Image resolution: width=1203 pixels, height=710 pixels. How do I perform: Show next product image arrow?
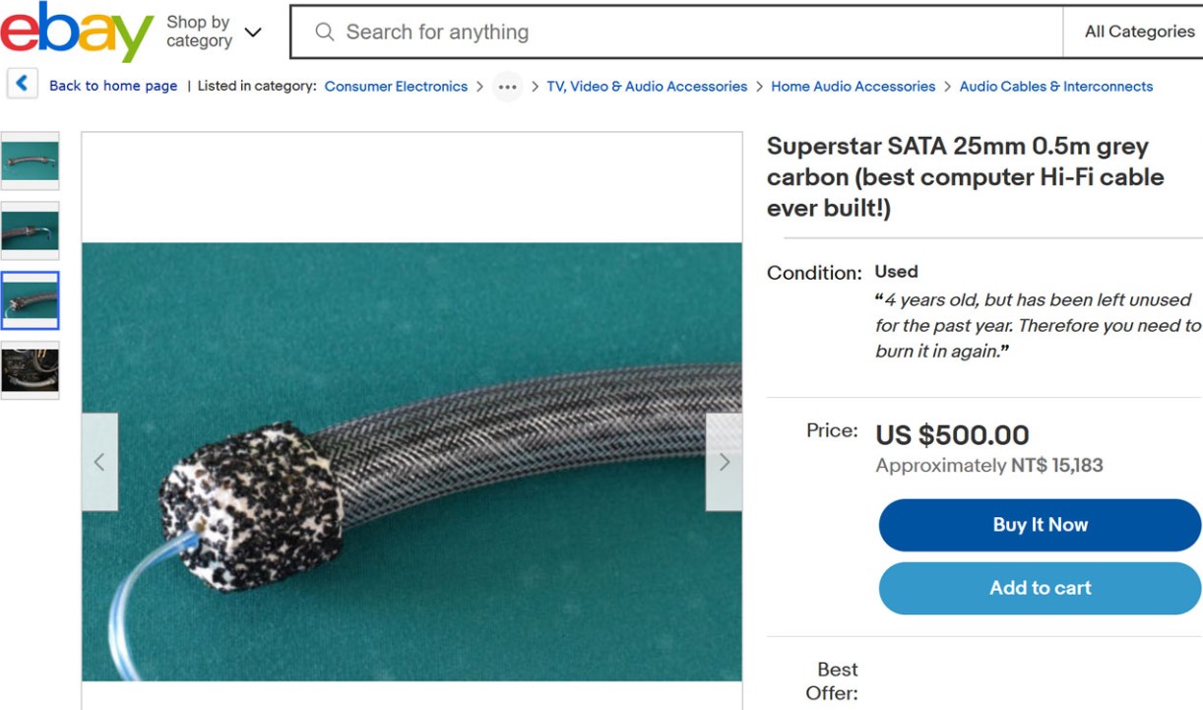point(725,462)
